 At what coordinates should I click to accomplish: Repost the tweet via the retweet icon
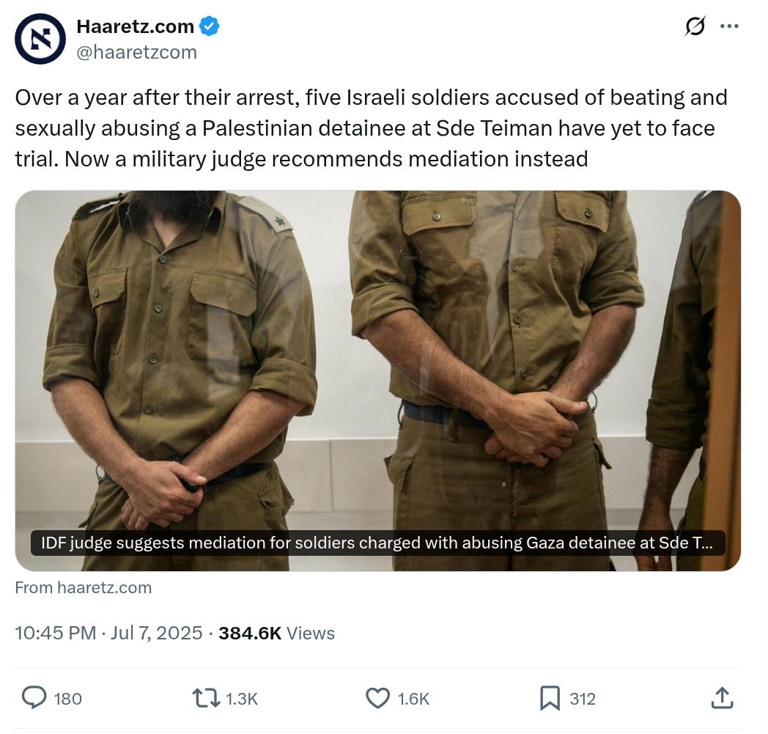[206, 698]
